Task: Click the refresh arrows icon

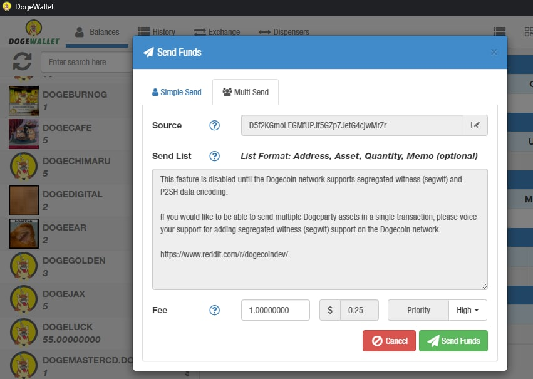Action: pyautogui.click(x=22, y=61)
